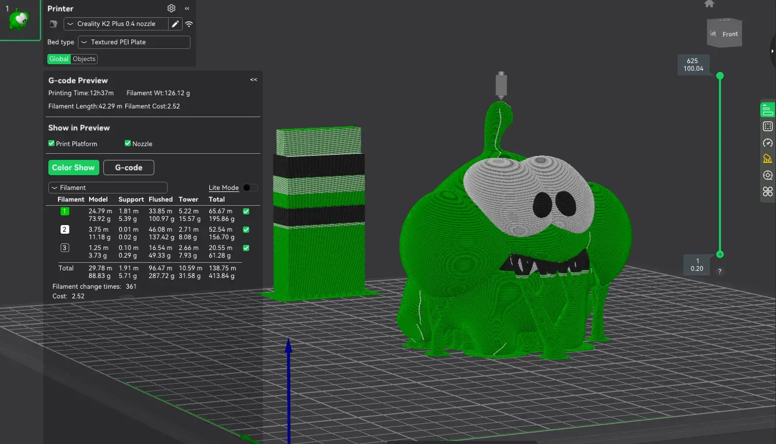This screenshot has width=776, height=444.
Task: Click the Printing Time 12h37m text
Action: tap(81, 93)
